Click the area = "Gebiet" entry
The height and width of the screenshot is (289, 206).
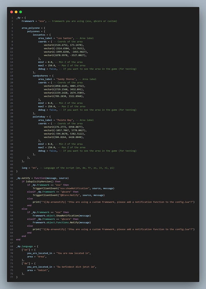click(x=38, y=271)
